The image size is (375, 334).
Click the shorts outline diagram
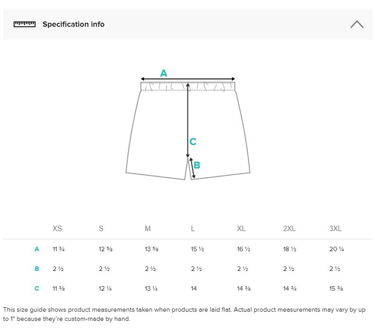point(188,131)
